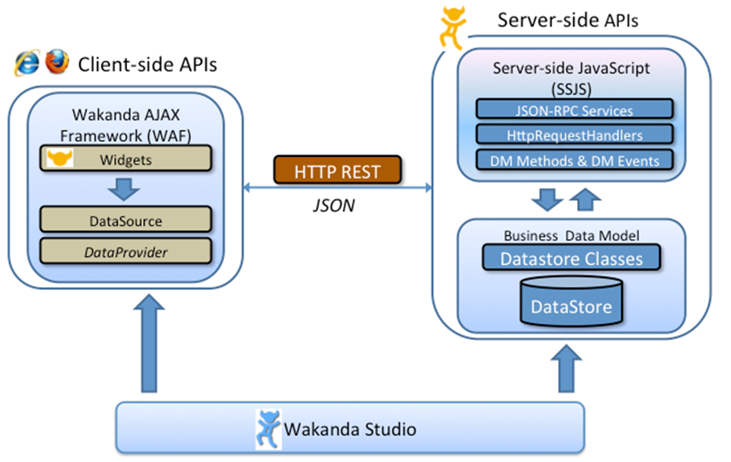
Task: Click the large arrow pointing to Client-side box
Action: (149, 343)
